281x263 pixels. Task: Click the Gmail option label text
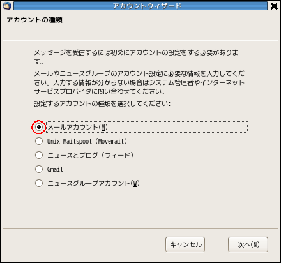click(x=55, y=169)
